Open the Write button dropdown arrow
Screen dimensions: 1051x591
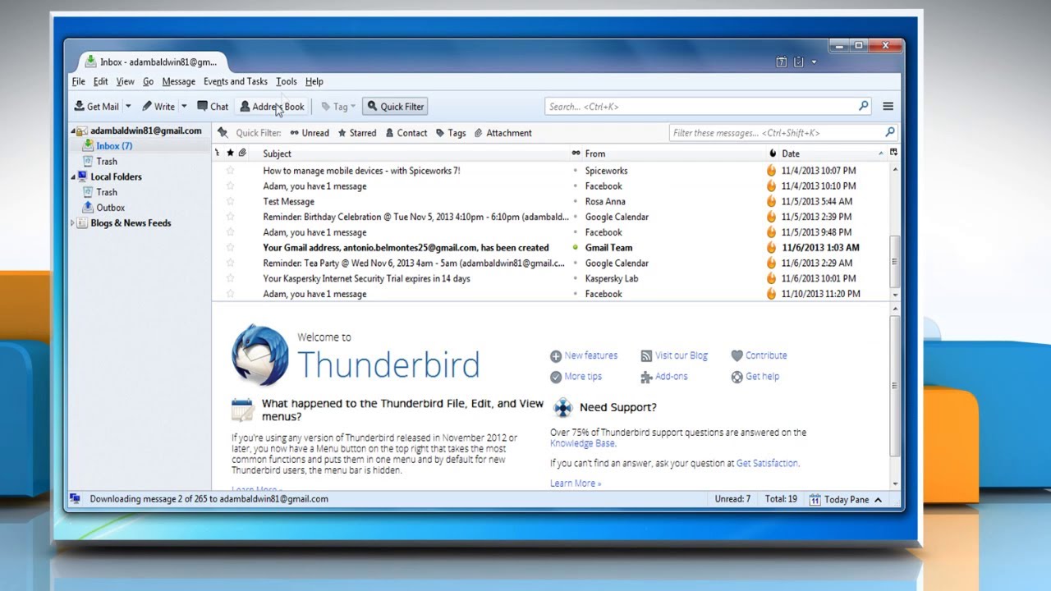[184, 107]
